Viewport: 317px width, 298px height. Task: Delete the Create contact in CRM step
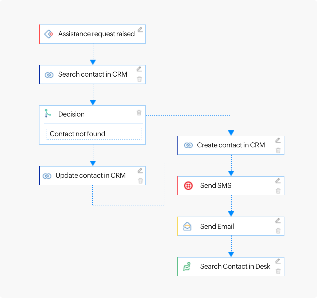pyautogui.click(x=278, y=151)
